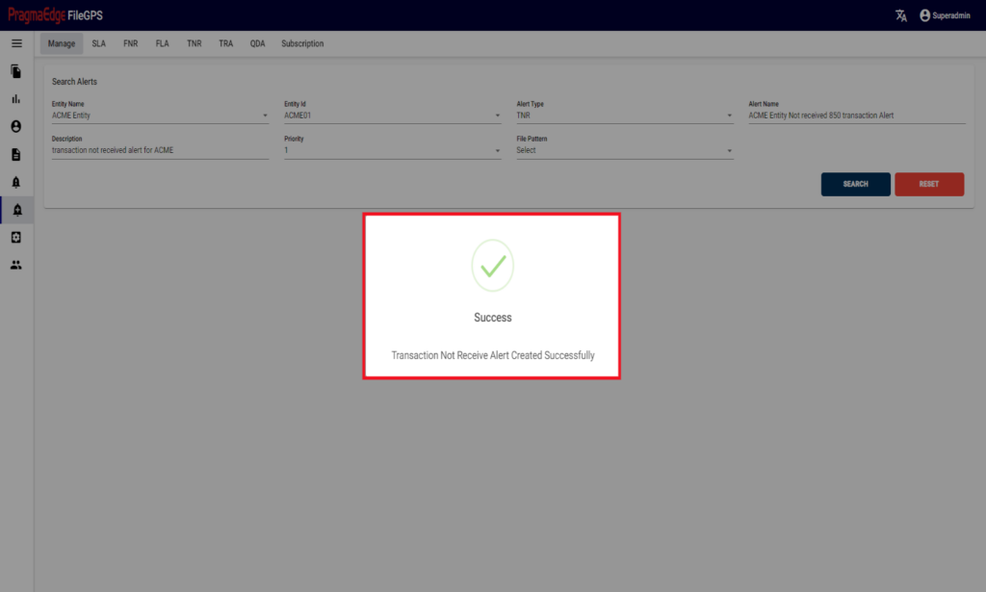Expand the Entity Name dropdown

[x=160, y=116]
